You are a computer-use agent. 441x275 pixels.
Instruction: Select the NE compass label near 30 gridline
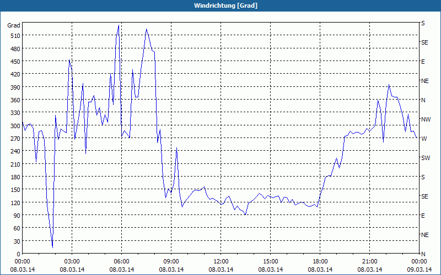pyautogui.click(x=424, y=235)
